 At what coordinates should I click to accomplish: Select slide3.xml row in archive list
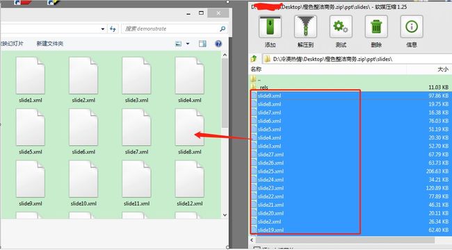pos(350,146)
